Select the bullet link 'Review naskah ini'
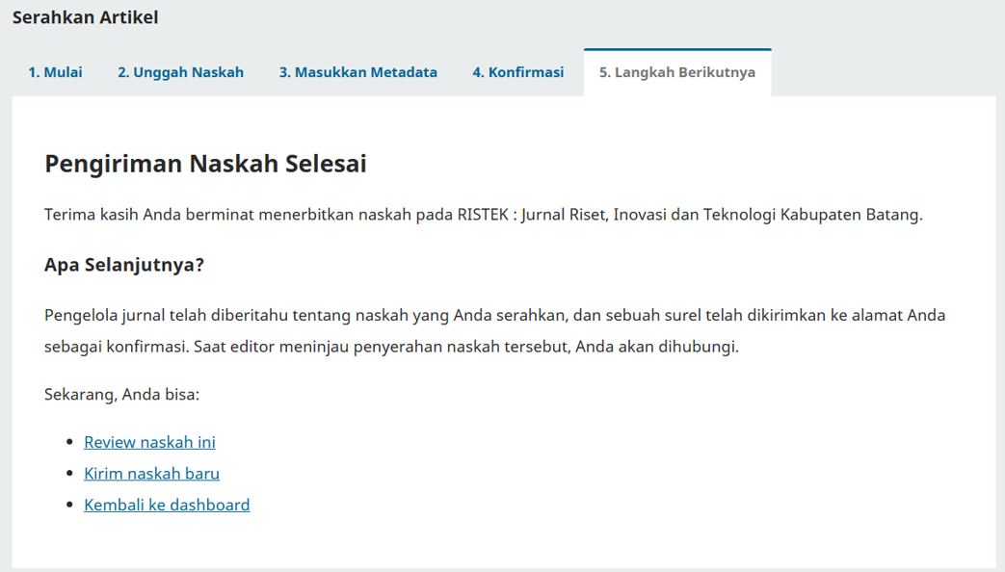 150,442
